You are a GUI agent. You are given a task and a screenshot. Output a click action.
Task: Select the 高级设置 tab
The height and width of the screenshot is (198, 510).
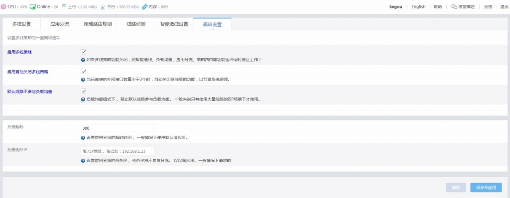pyautogui.click(x=212, y=24)
